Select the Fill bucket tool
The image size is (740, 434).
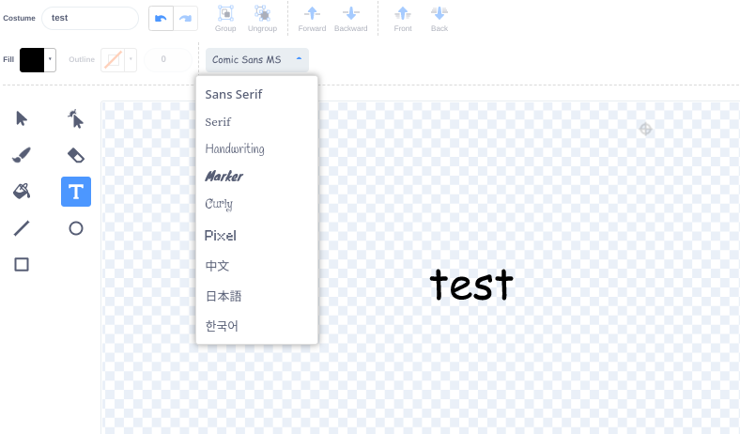(22, 192)
